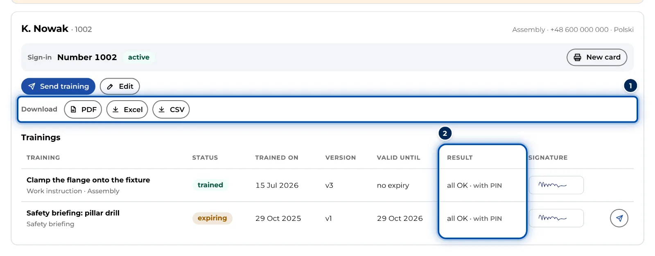The image size is (655, 256).
Task: Click 'Number 1002' sign-in value
Action: click(x=87, y=57)
